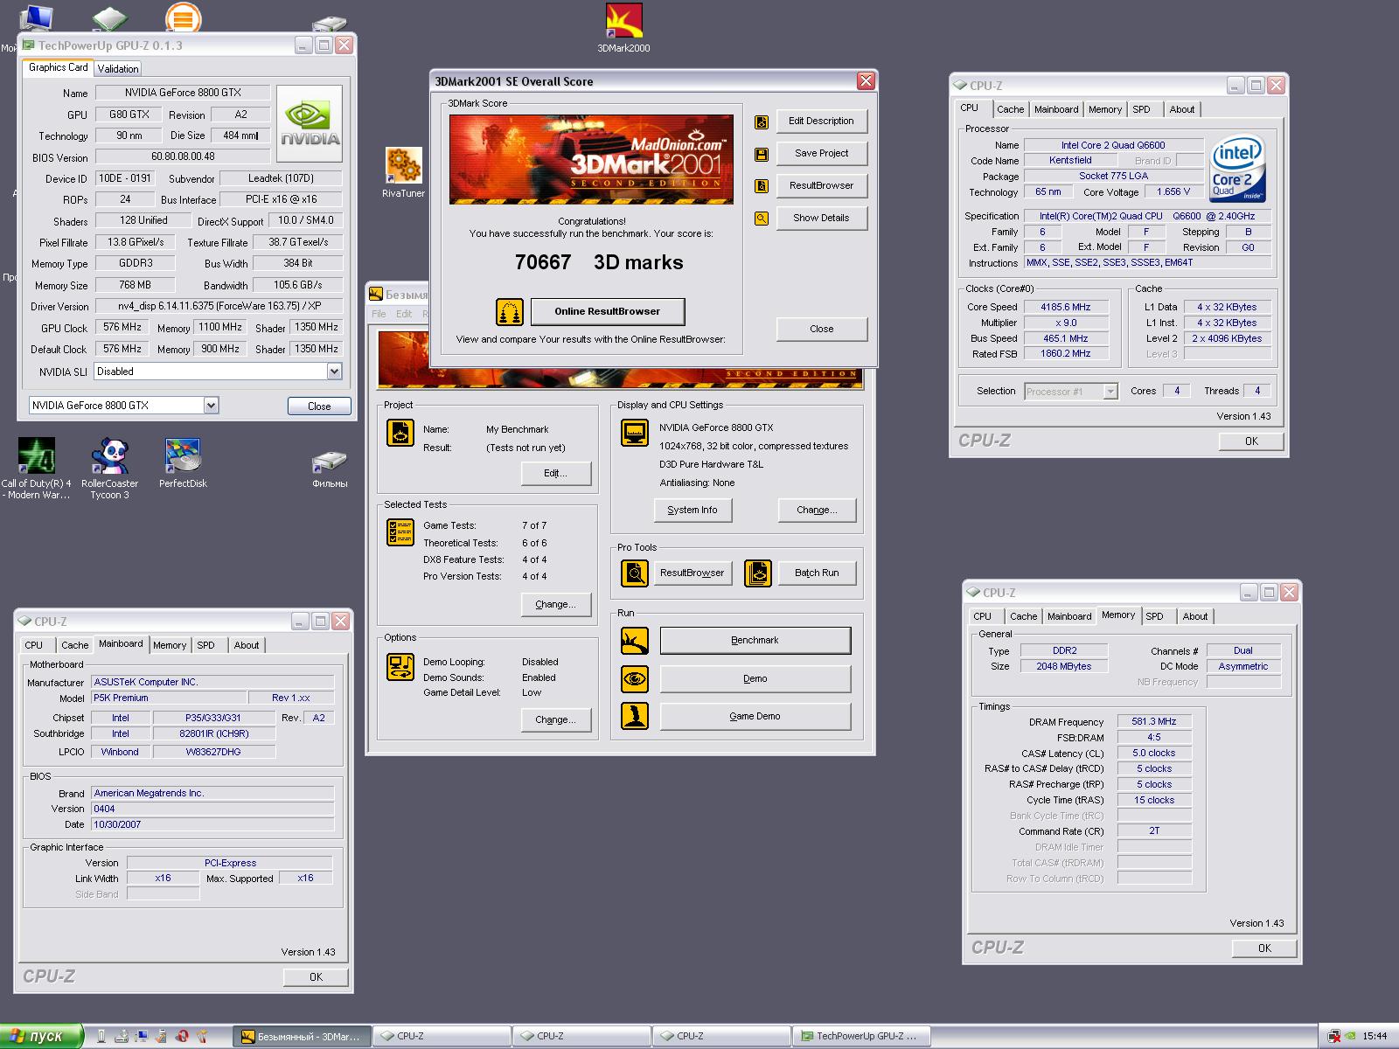Open the PerfectDisk desktop shortcut
This screenshot has height=1049, width=1399.
pyautogui.click(x=183, y=463)
